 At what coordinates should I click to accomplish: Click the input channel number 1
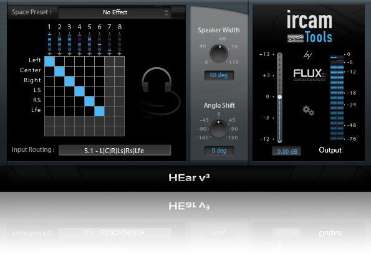coord(49,27)
